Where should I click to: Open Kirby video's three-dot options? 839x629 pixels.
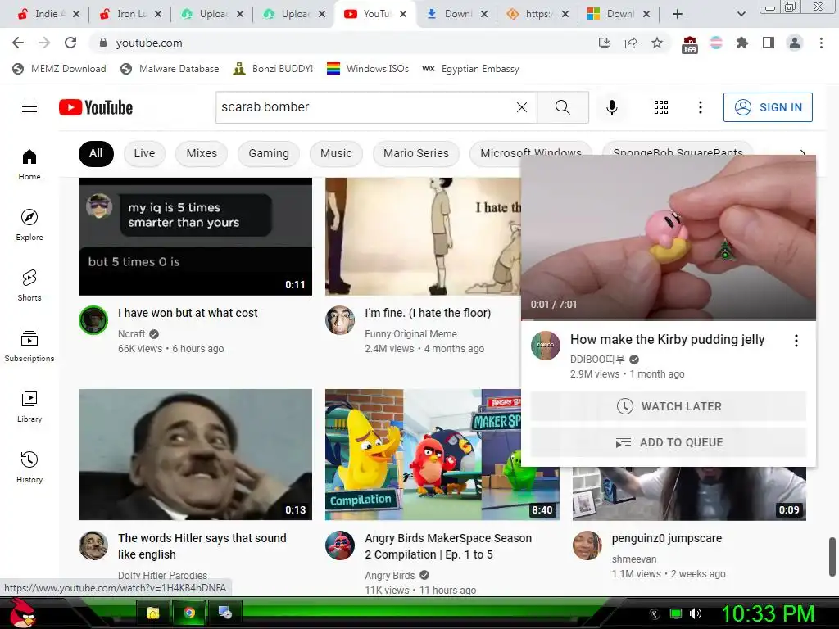pos(796,341)
